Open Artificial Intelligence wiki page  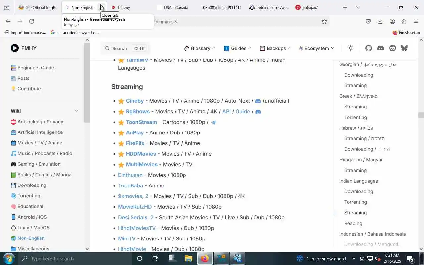point(36,132)
